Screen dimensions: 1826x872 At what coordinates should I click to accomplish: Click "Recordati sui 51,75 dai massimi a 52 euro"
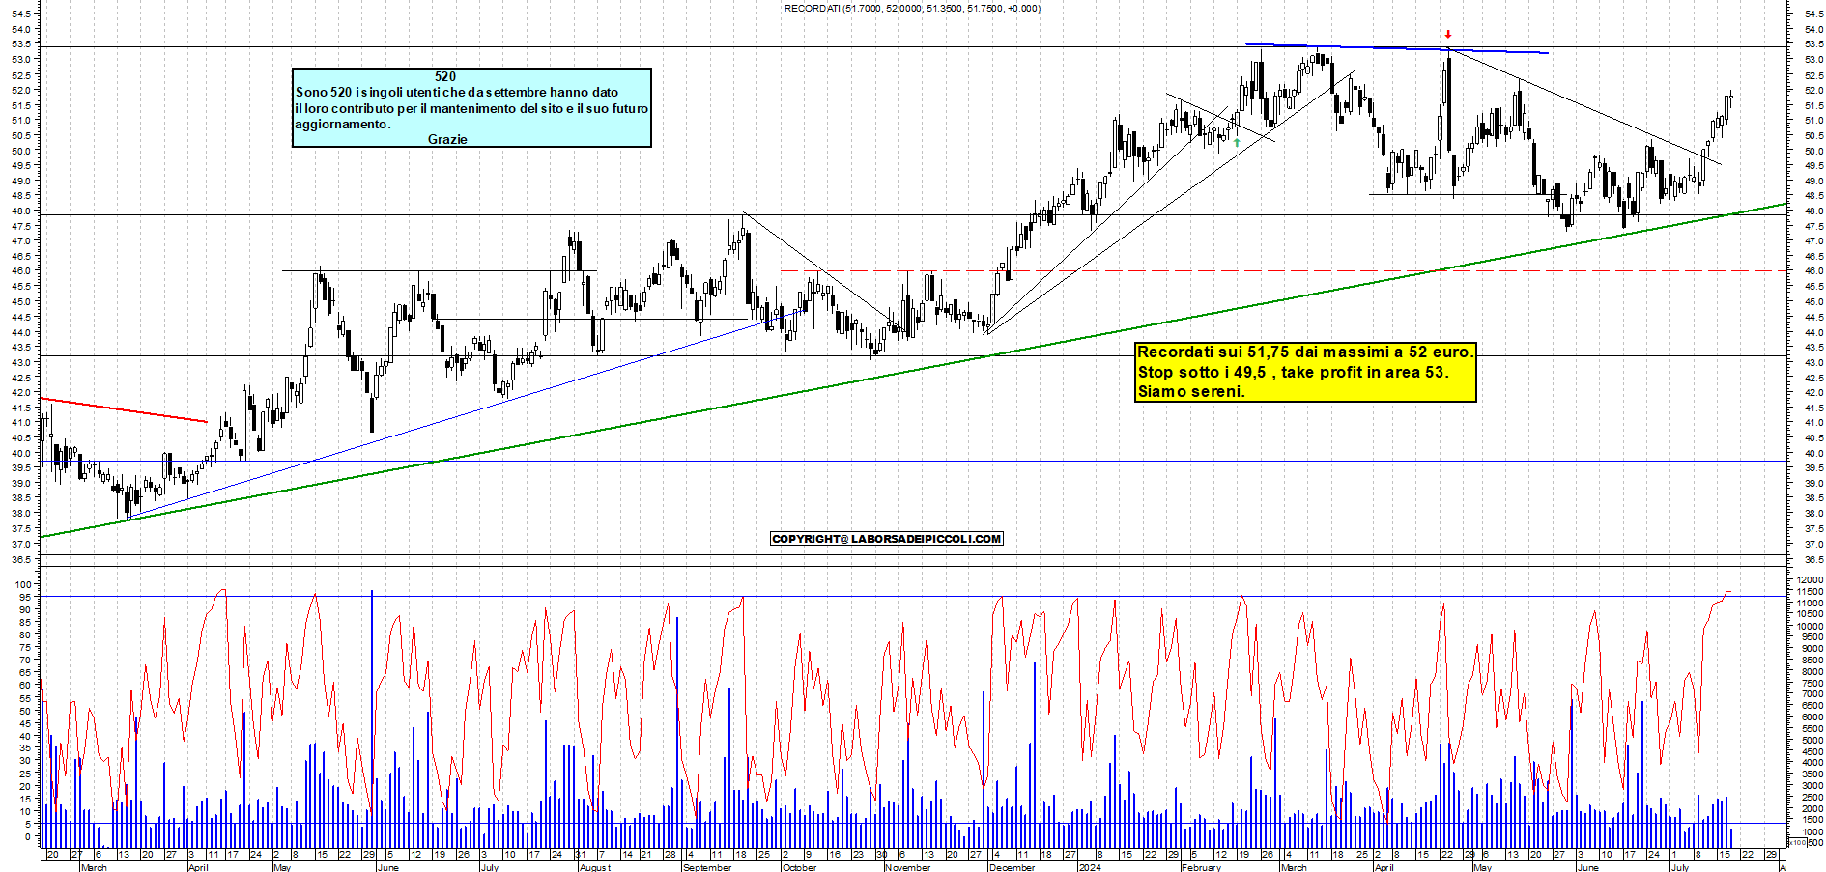coord(1305,352)
